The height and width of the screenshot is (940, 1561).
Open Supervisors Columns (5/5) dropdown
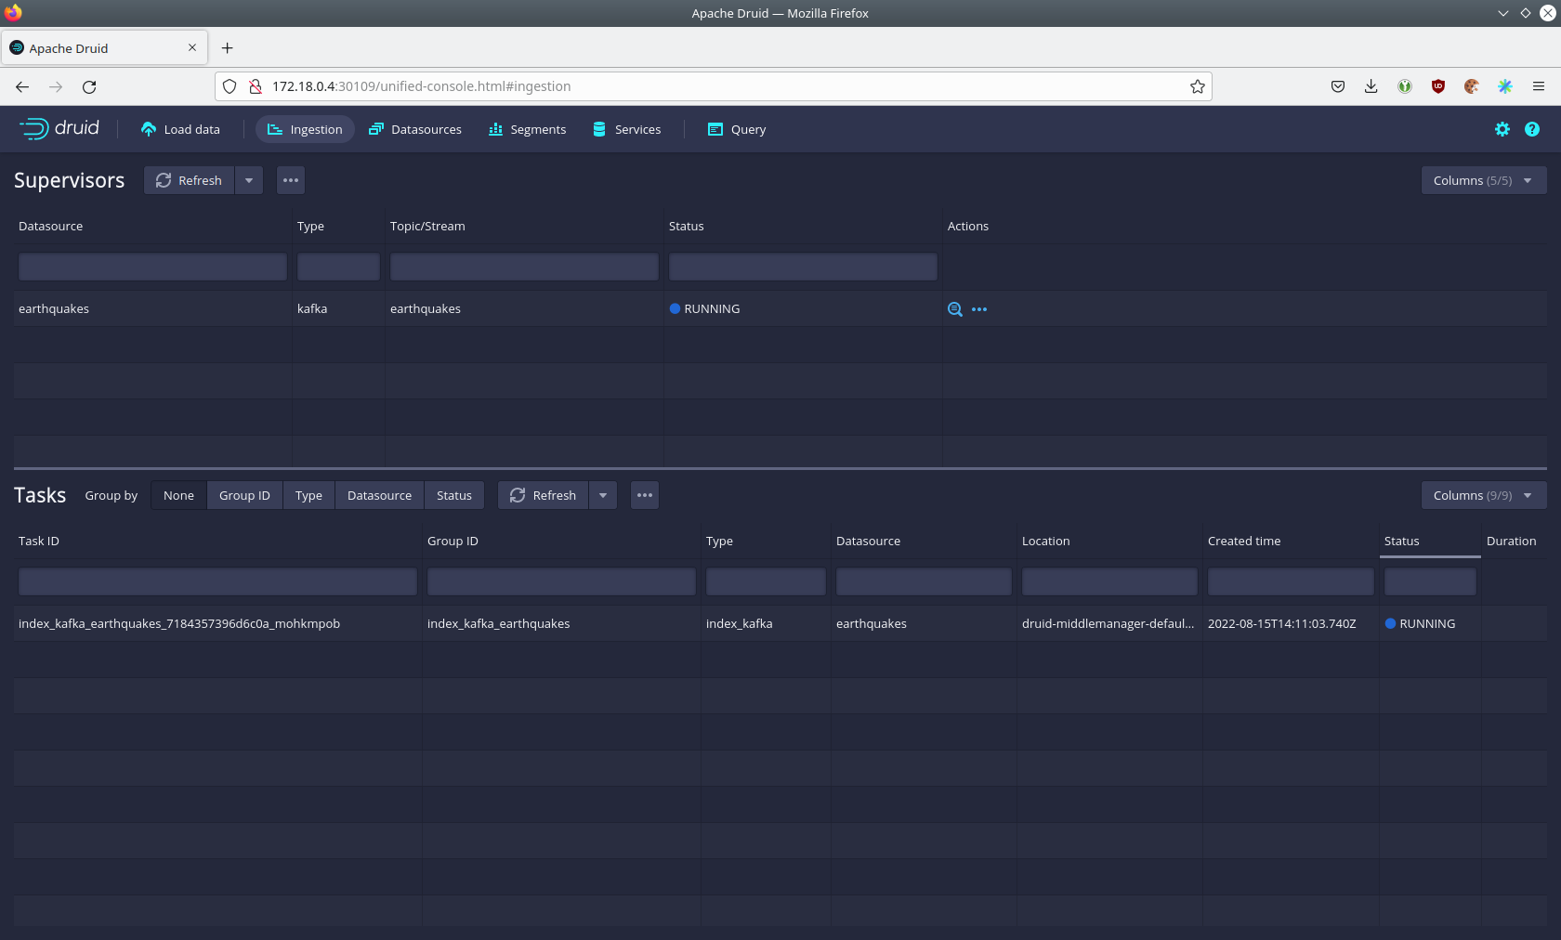click(1483, 180)
